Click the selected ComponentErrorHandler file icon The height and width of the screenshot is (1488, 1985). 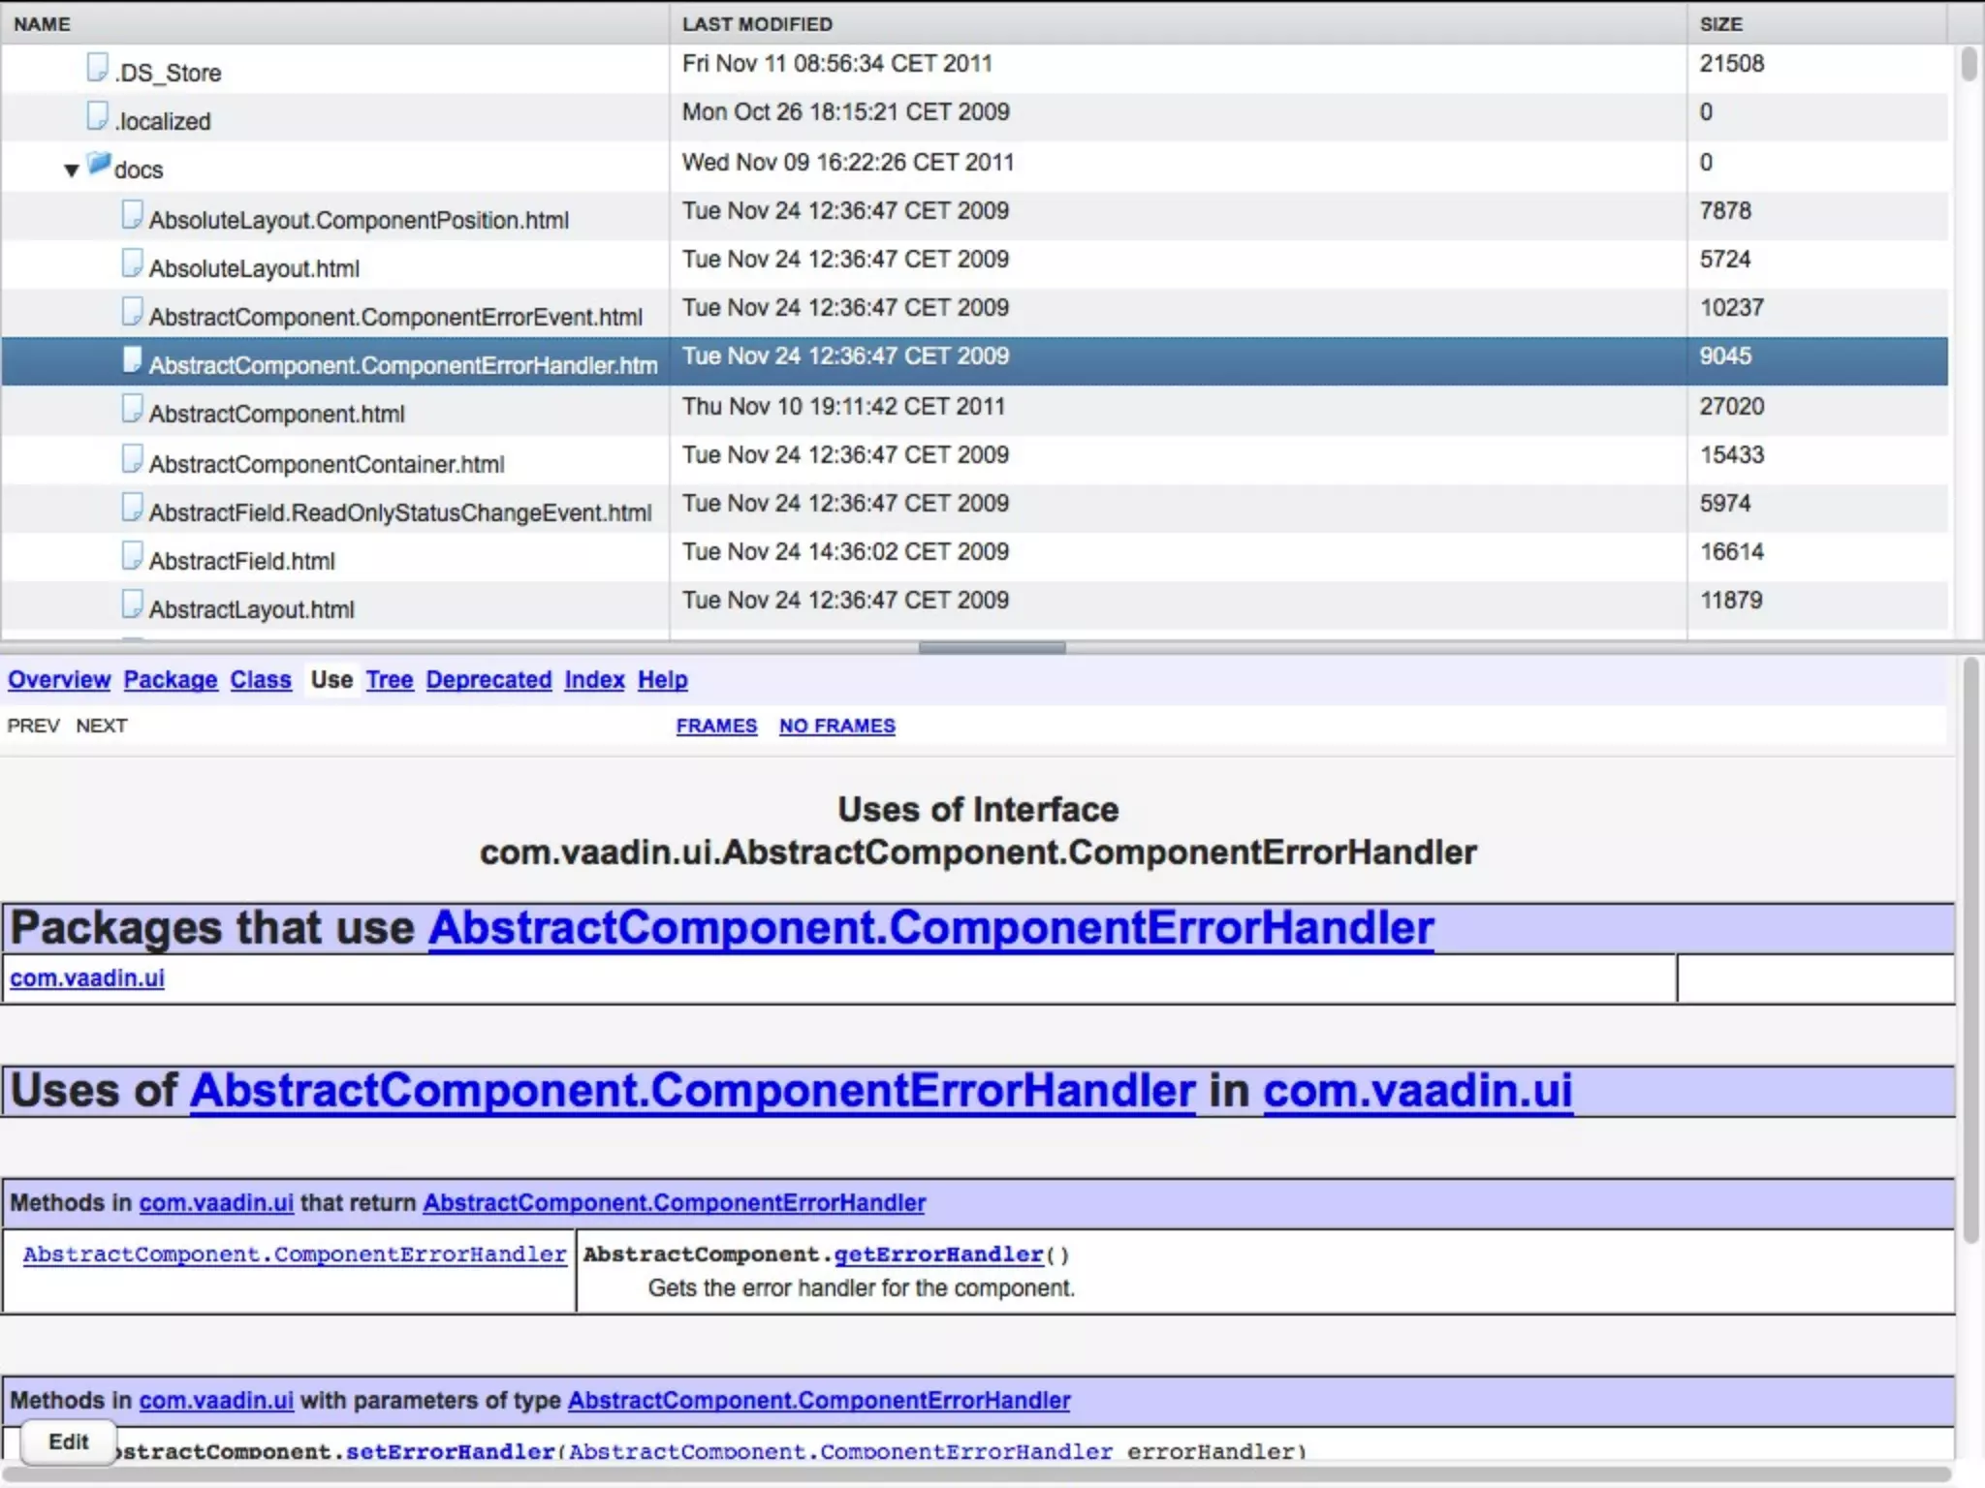pyautogui.click(x=132, y=360)
